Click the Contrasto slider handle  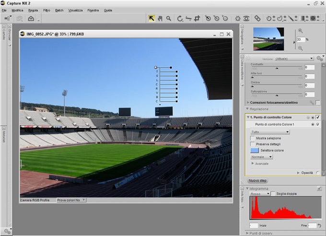tap(277, 68)
